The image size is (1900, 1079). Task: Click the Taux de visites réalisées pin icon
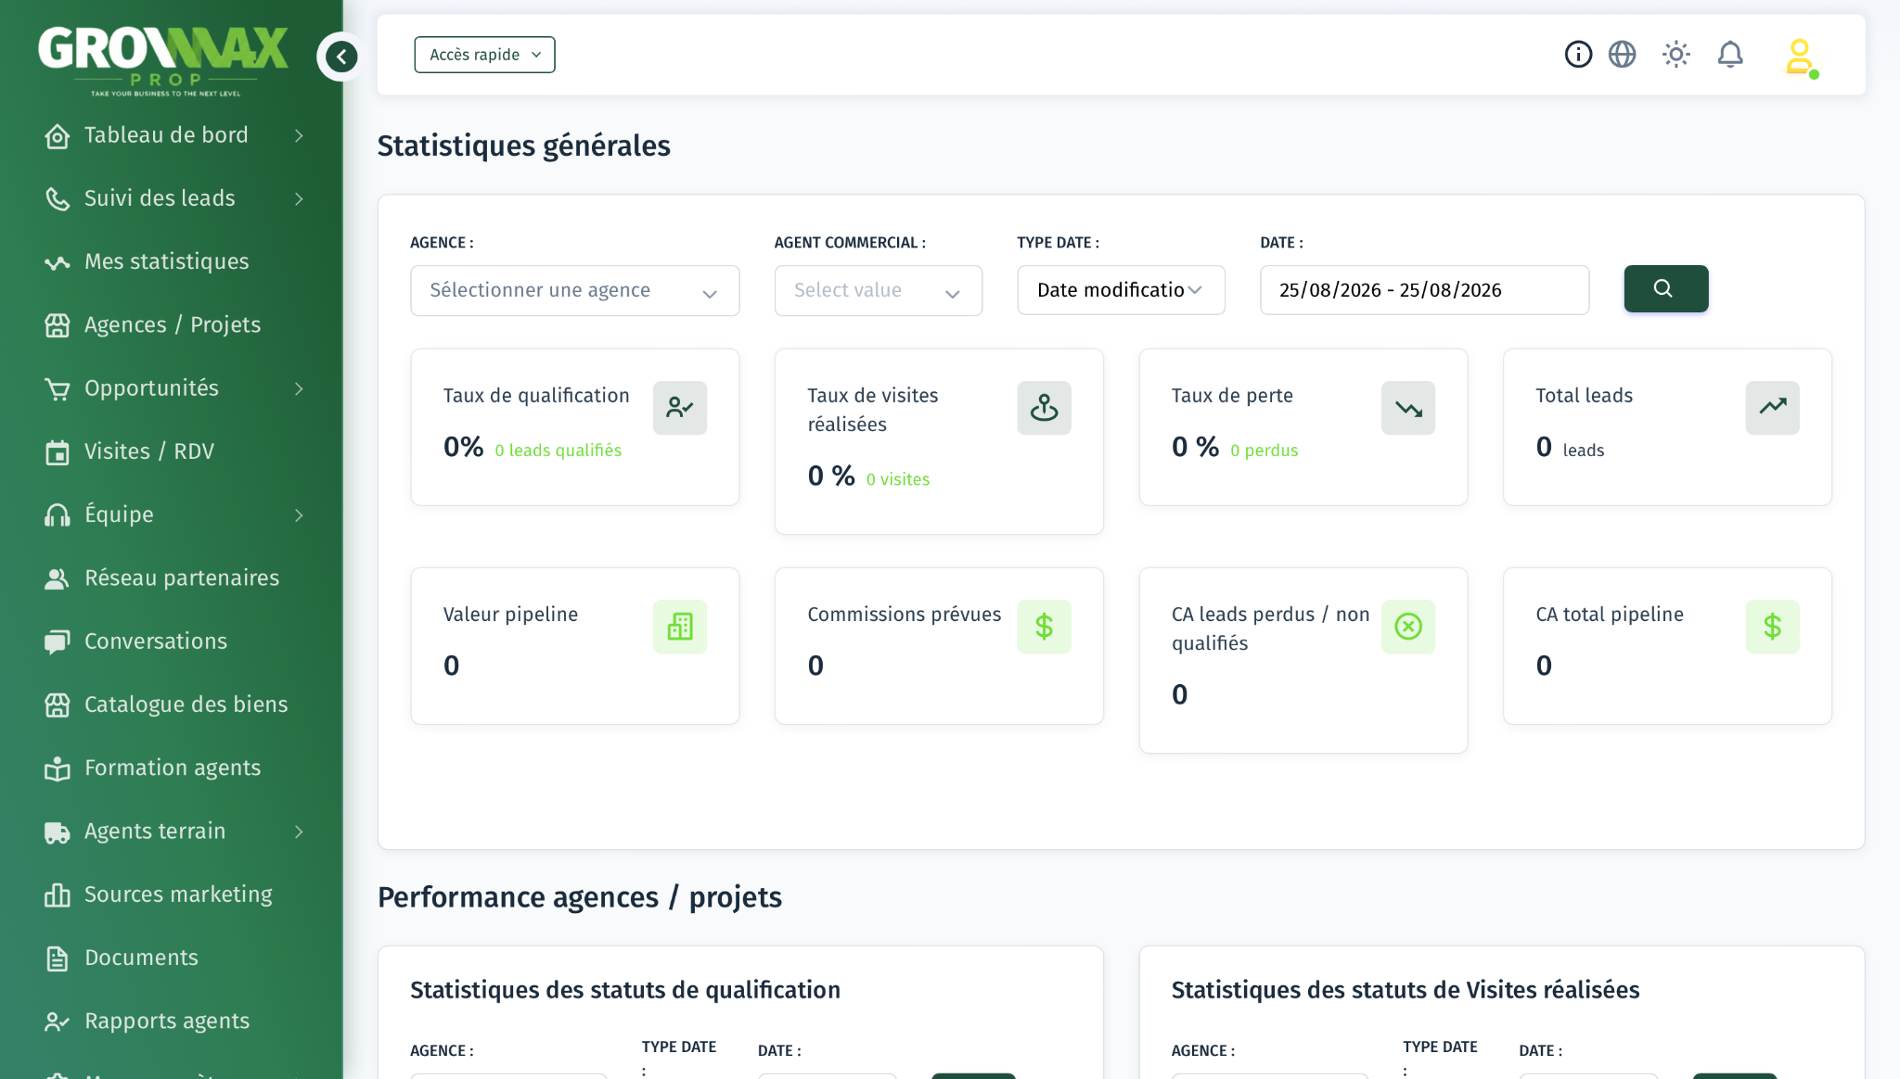[x=1044, y=408]
